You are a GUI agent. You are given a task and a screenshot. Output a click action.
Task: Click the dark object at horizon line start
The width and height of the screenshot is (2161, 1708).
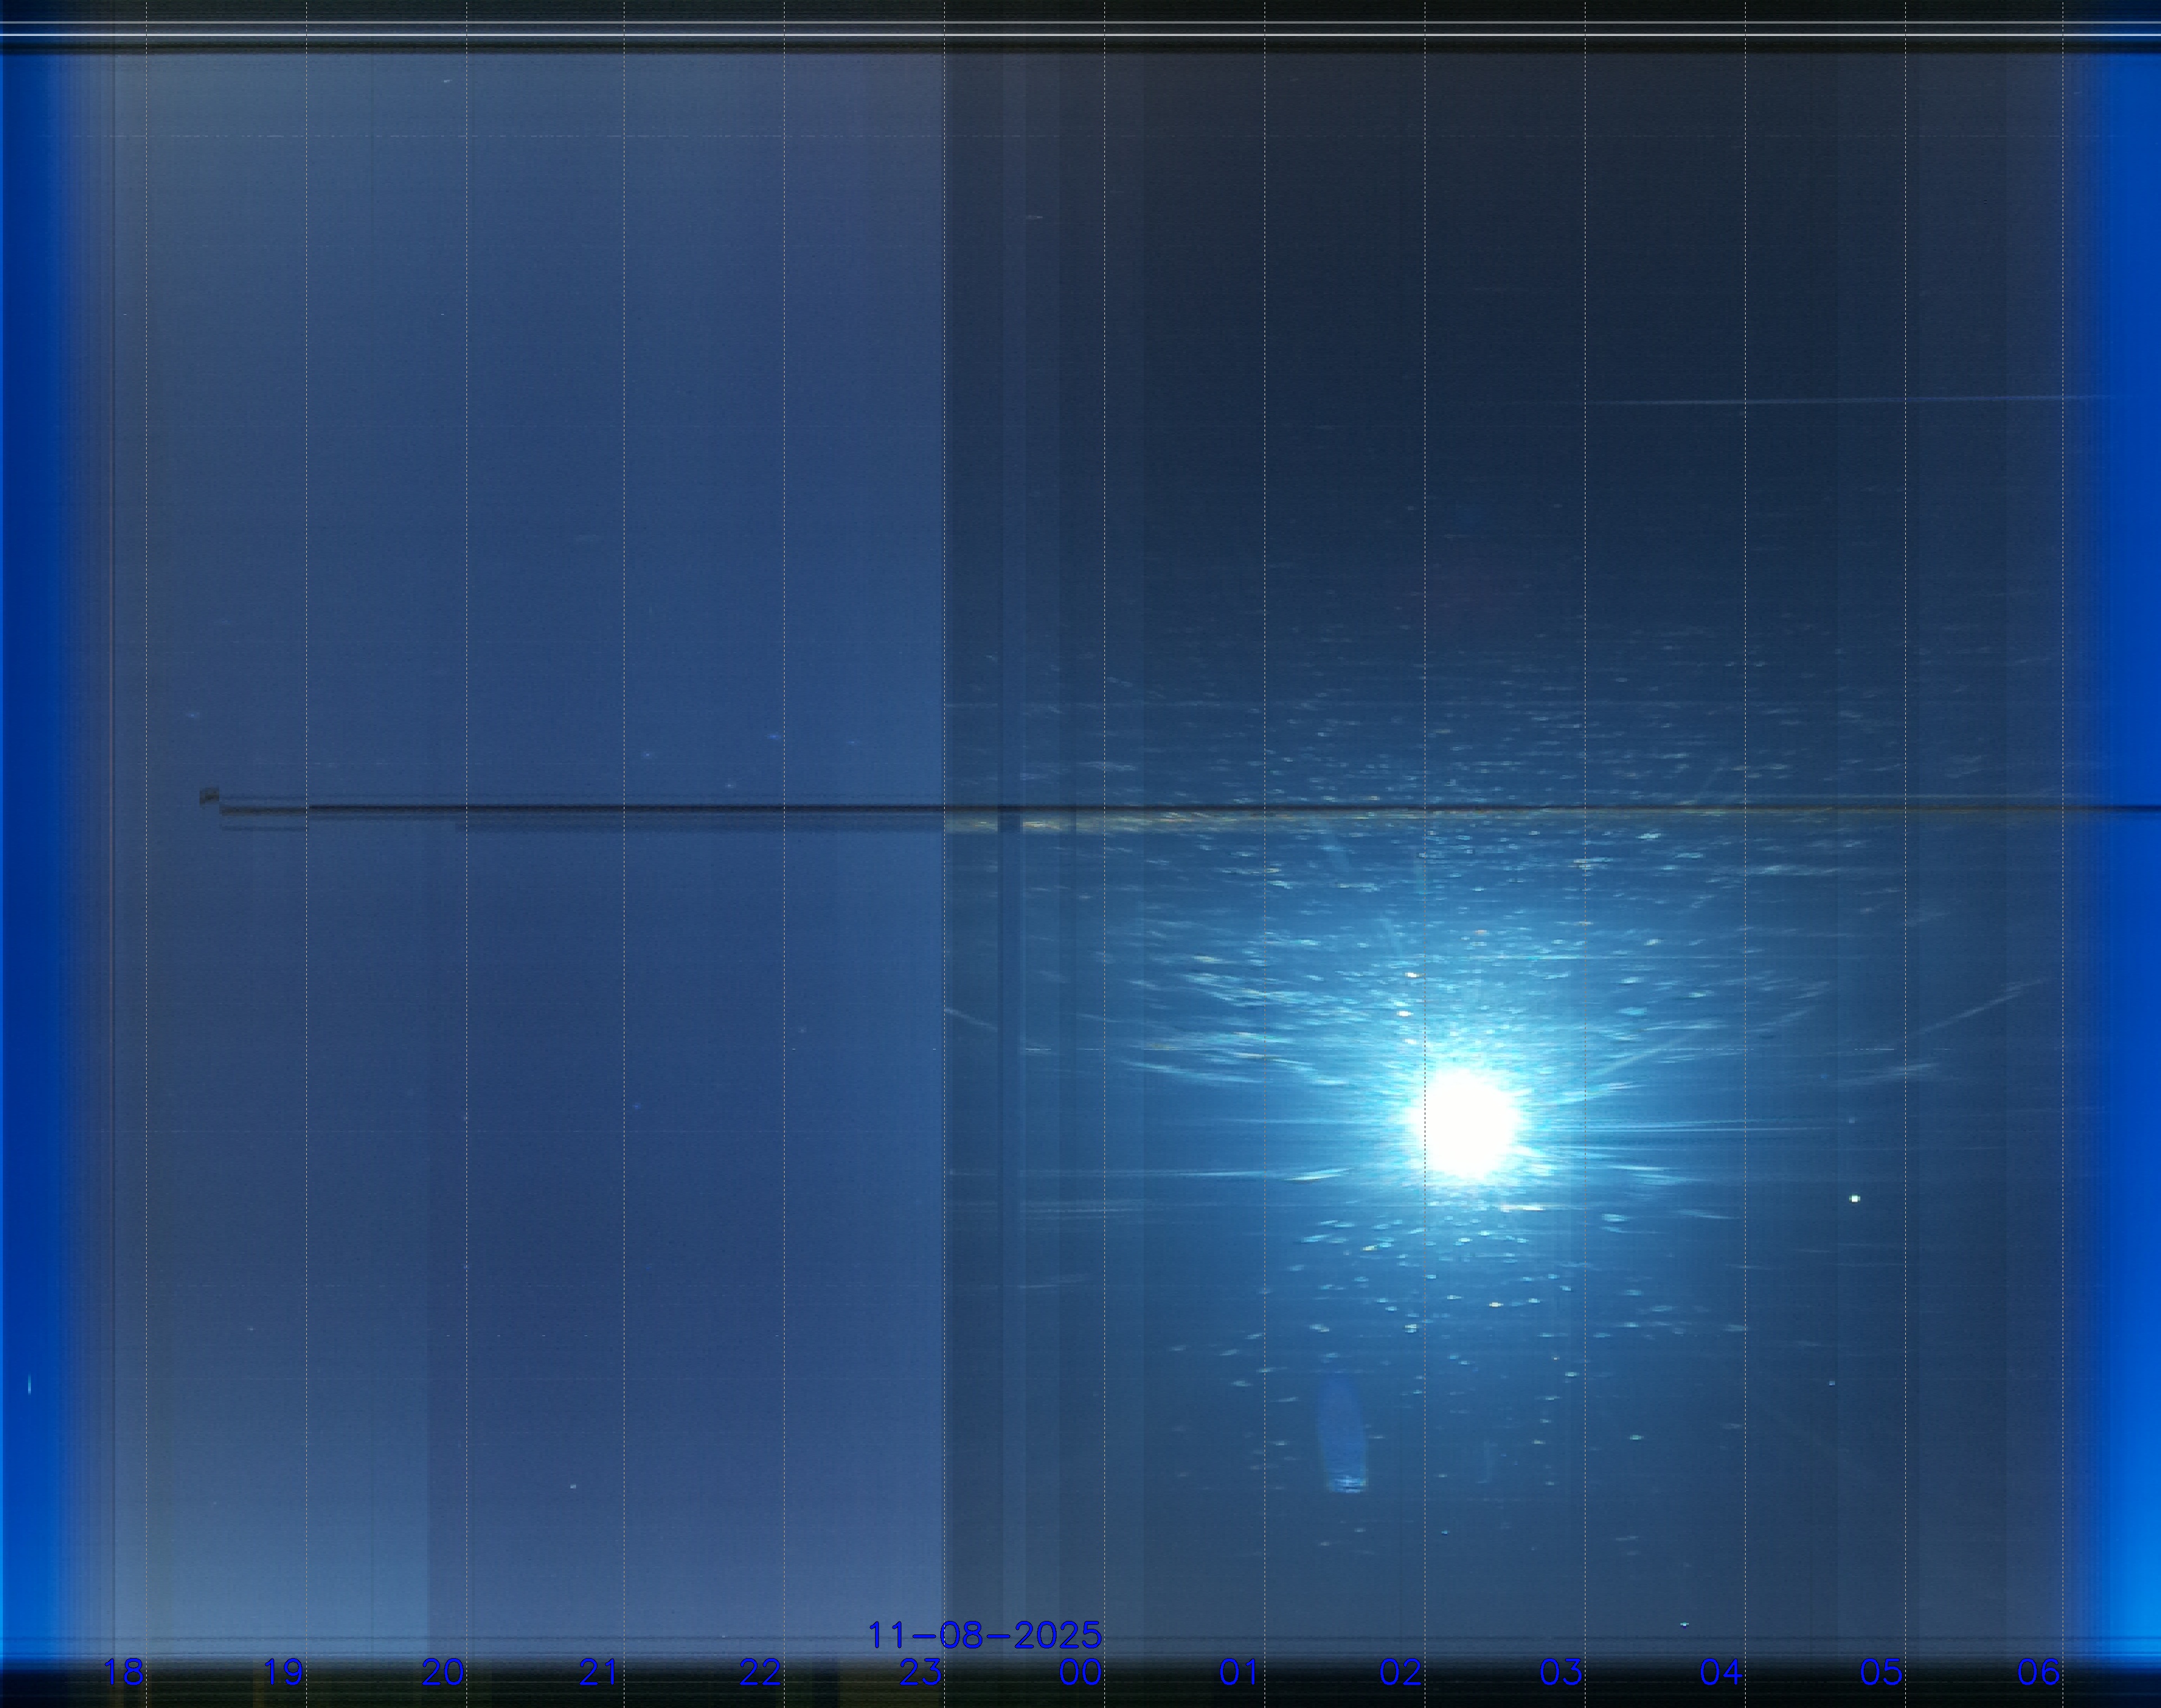pyautogui.click(x=209, y=796)
